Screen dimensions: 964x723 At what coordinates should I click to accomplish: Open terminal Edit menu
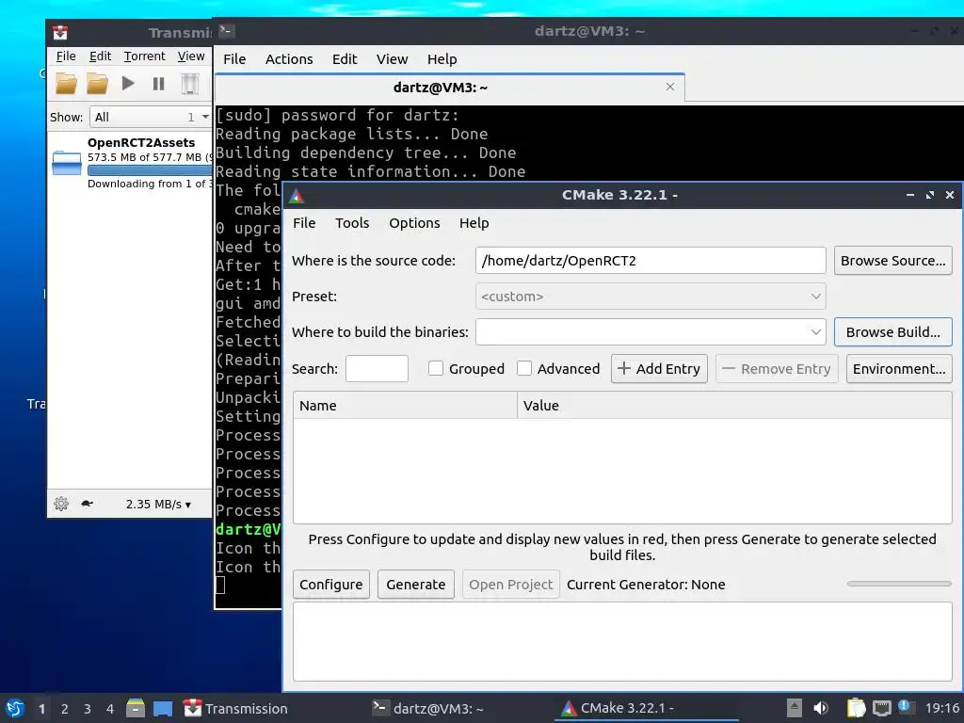tap(345, 59)
